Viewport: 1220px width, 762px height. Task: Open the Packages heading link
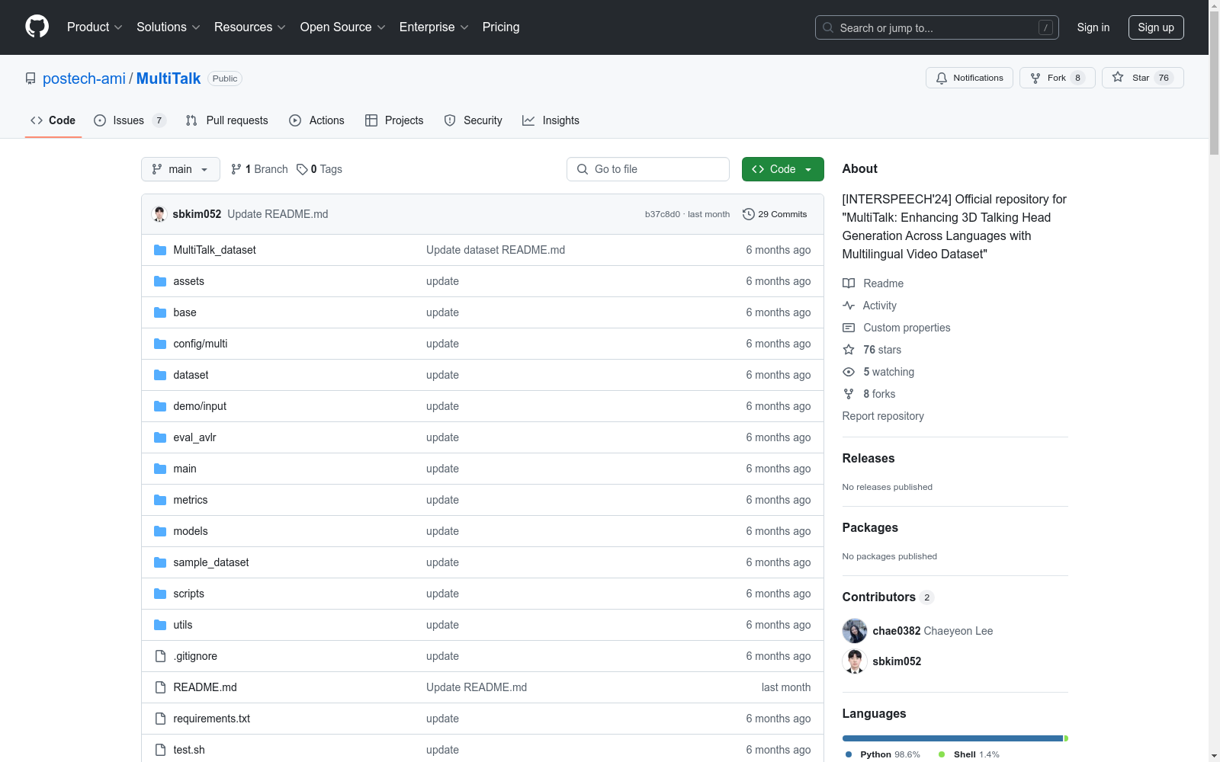[870, 527]
